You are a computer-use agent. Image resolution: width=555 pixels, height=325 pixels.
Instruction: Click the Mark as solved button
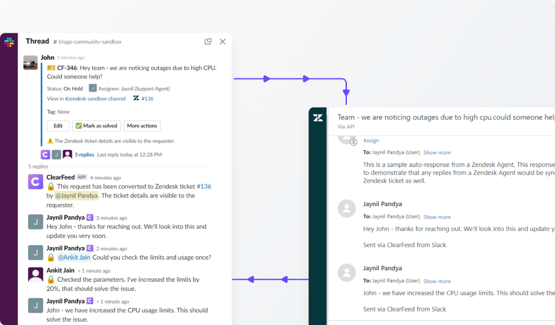tap(96, 125)
